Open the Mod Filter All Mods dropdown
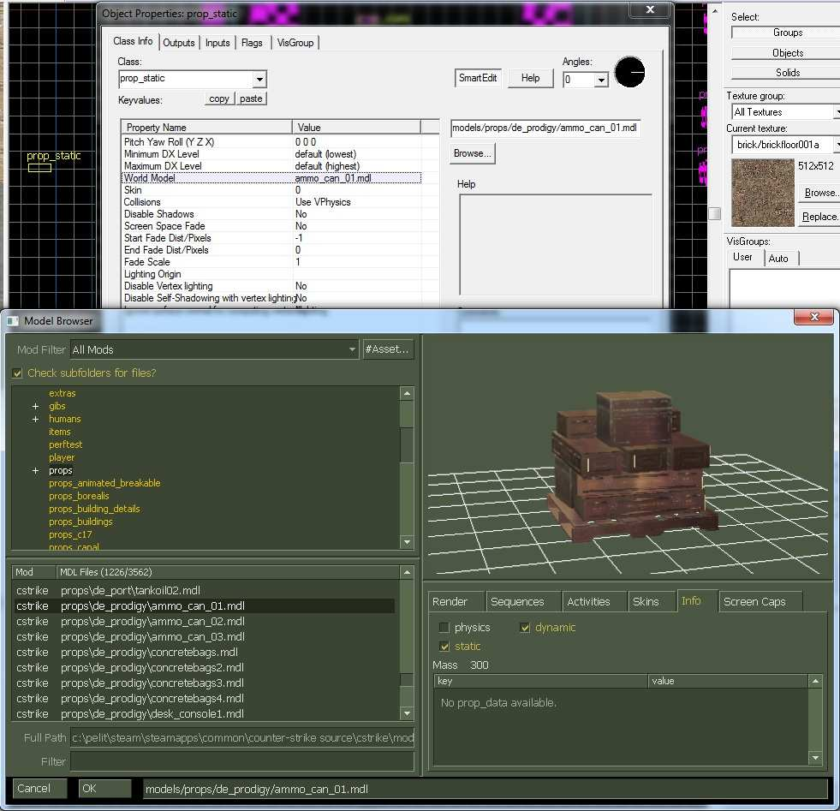Image resolution: width=840 pixels, height=811 pixels. pyautogui.click(x=352, y=349)
